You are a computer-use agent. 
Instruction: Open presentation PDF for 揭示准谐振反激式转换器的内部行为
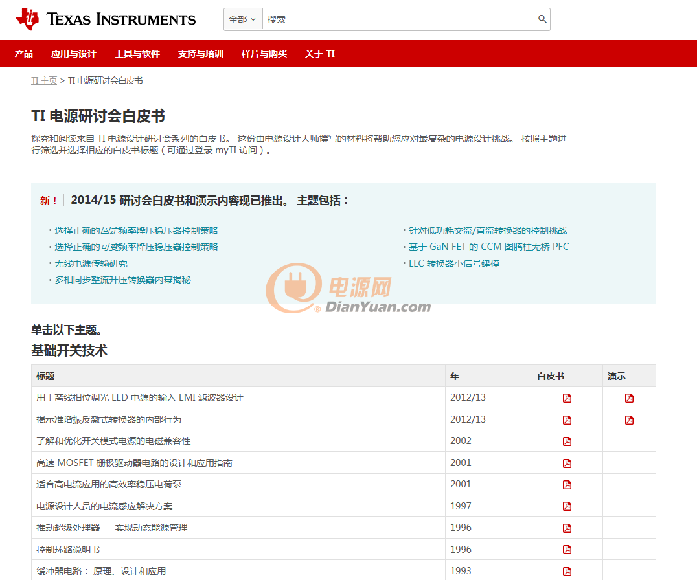630,419
